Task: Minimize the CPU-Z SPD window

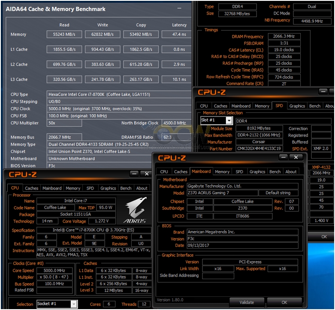Action: pos(323,92)
